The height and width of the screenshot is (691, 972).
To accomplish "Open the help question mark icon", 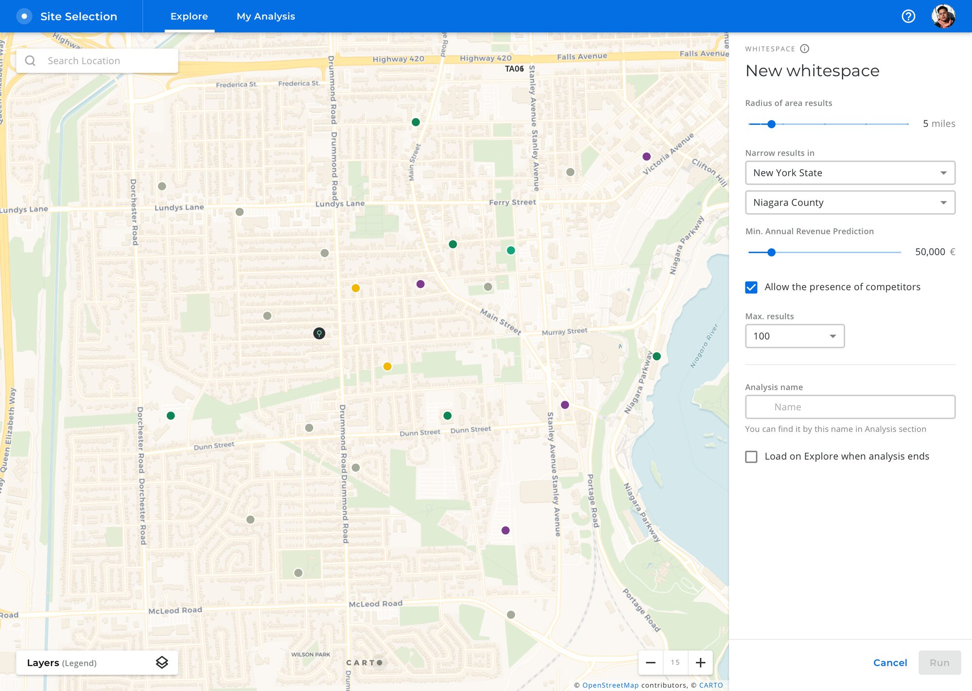I will pos(908,17).
